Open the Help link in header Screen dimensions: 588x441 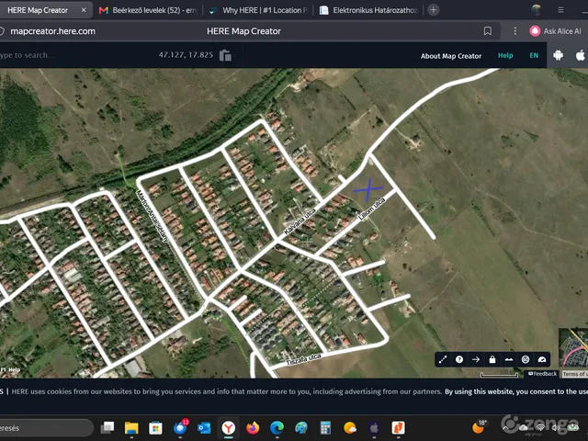pyautogui.click(x=505, y=55)
